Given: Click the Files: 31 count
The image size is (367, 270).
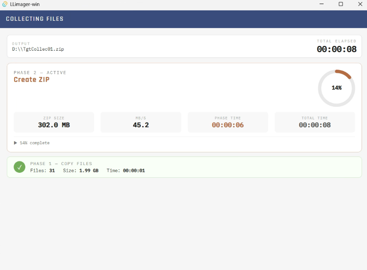Looking at the screenshot, I should click(x=43, y=171).
